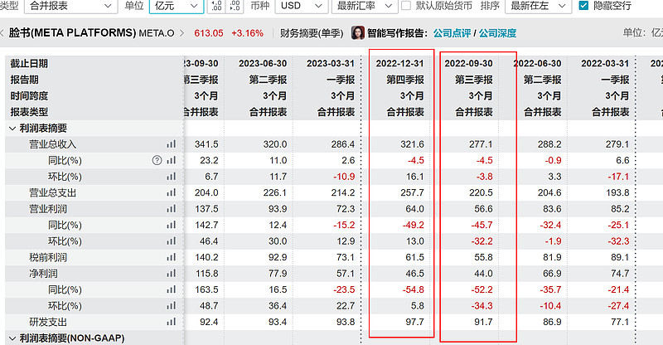Screen dimensions: 663x345
Task: Toggle the 默认原始货币 checkbox
Action: tap(405, 6)
